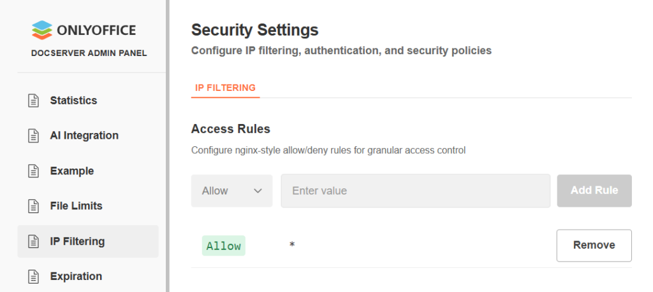Focus the Enter value input field
This screenshot has width=653, height=292.
415,191
